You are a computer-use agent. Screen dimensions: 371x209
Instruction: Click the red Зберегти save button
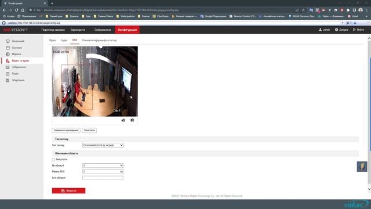pos(68,191)
